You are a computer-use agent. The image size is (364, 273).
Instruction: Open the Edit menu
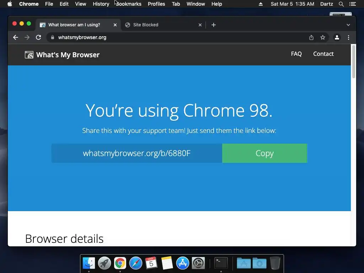[x=64, y=4]
